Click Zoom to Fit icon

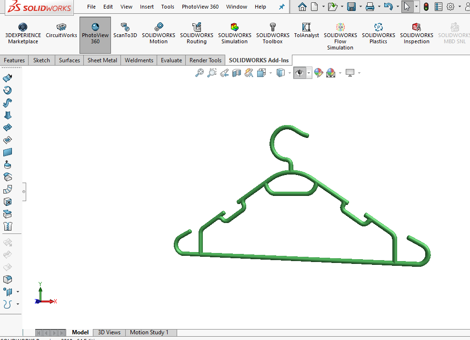coord(200,73)
